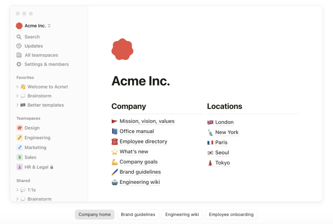Expand the Better templates page tree
The height and width of the screenshot is (224, 333).
pyautogui.click(x=17, y=105)
